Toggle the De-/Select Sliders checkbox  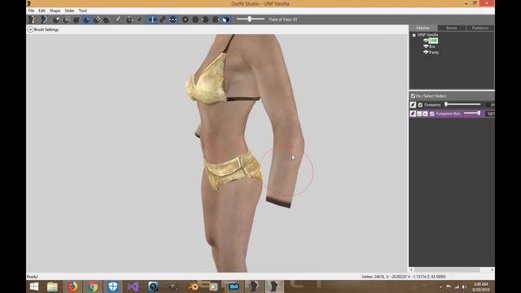pyautogui.click(x=413, y=96)
